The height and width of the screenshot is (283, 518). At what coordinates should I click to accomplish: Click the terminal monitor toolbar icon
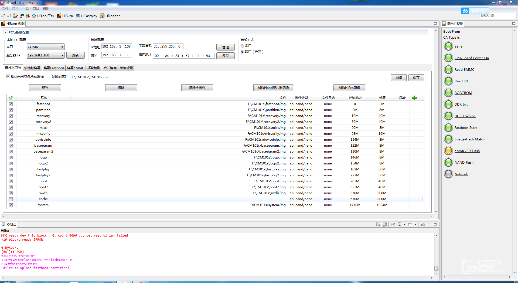click(22, 16)
